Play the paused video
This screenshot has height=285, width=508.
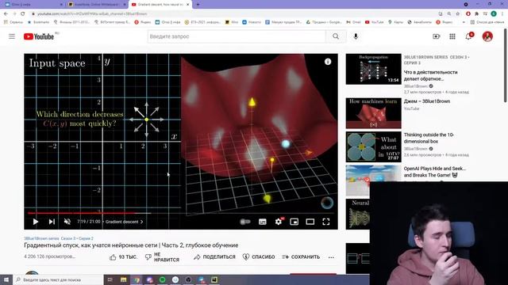point(36,222)
